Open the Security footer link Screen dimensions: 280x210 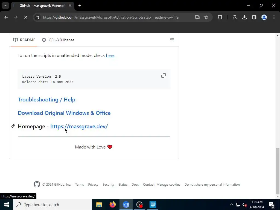108,185
